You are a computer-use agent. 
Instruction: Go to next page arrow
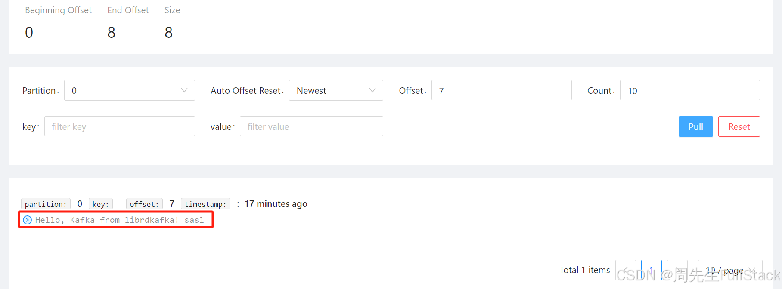pos(677,270)
